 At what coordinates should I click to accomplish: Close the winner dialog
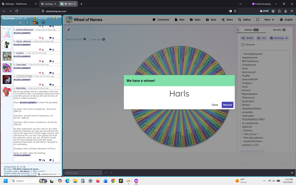[x=215, y=105]
